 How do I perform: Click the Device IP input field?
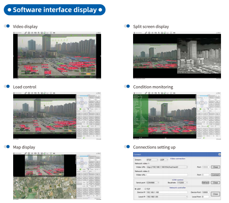[167, 192]
